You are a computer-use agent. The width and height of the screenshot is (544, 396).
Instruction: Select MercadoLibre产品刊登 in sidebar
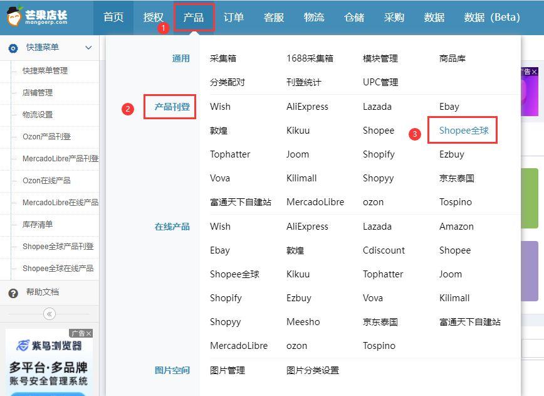pyautogui.click(x=60, y=159)
